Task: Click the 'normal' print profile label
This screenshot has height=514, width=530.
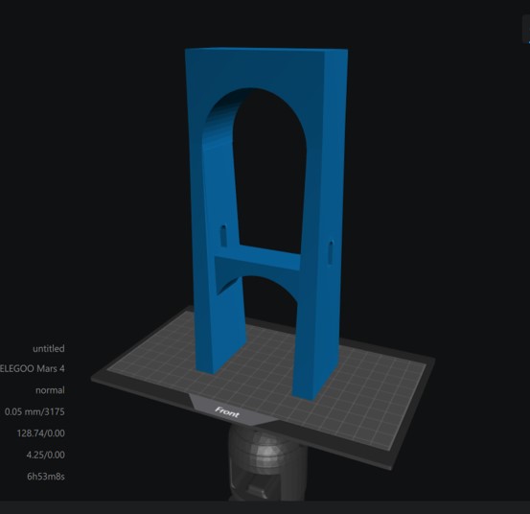Action: [50, 390]
